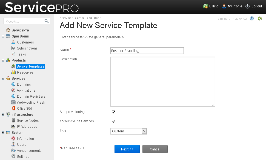The width and height of the screenshot is (266, 160).
Task: Open the Resources chart icon item
Action: point(13,72)
